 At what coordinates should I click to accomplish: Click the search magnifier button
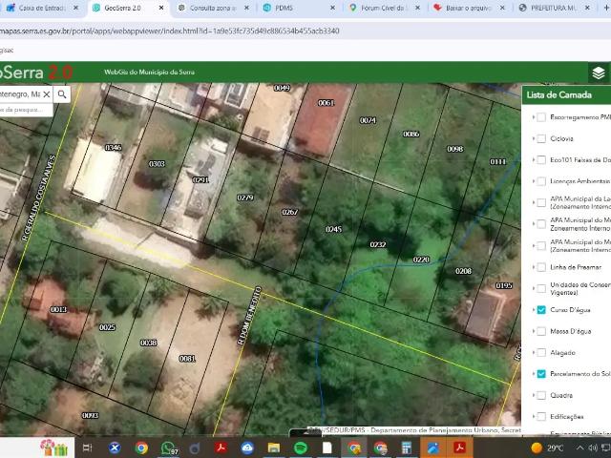62,94
